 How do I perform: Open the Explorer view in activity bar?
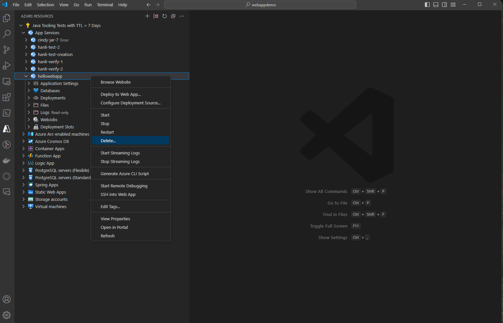tap(7, 18)
